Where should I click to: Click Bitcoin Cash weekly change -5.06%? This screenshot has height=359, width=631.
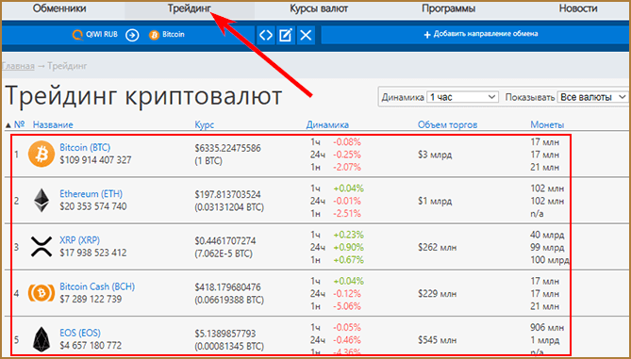tap(346, 306)
